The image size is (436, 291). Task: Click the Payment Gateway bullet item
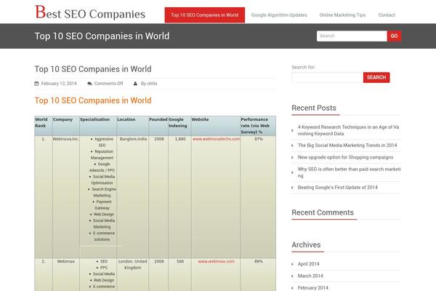[102, 204]
